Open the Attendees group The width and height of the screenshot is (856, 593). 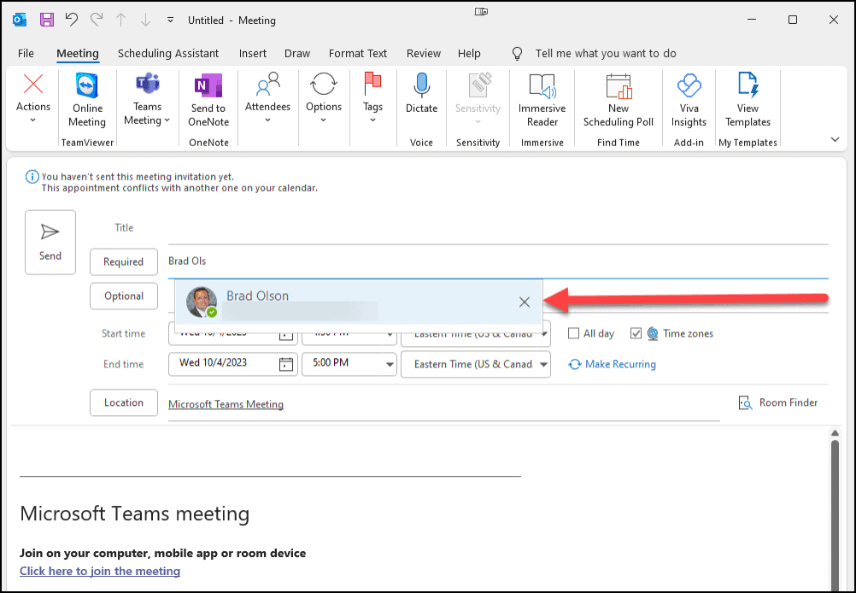tap(267, 98)
